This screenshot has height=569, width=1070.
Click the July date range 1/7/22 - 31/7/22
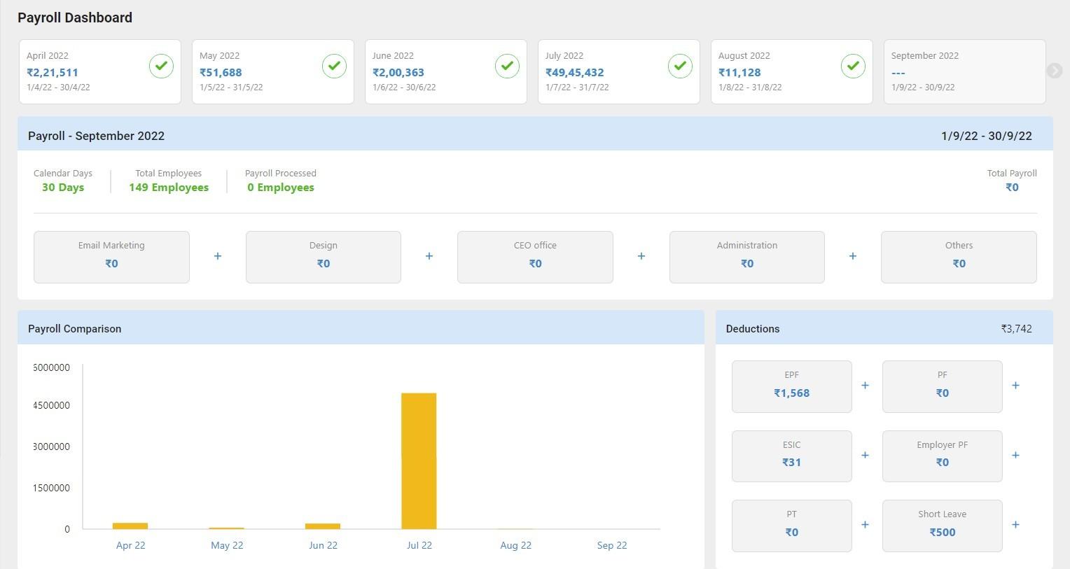point(577,87)
